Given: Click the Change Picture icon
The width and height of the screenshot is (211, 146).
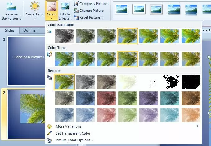Looking at the screenshot, I should pos(76,11).
